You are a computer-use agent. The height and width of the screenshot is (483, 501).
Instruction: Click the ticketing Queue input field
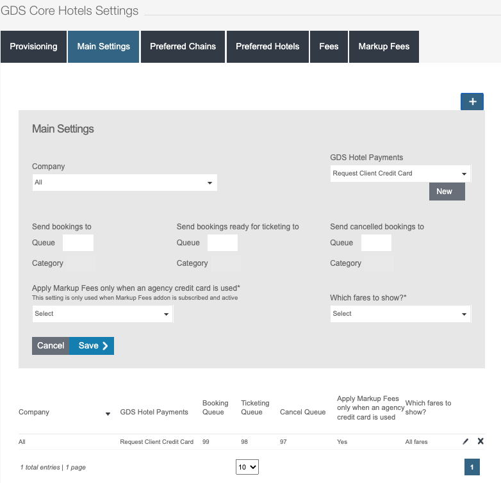click(222, 243)
